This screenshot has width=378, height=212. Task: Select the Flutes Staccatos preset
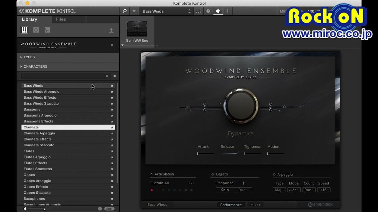[68, 169]
